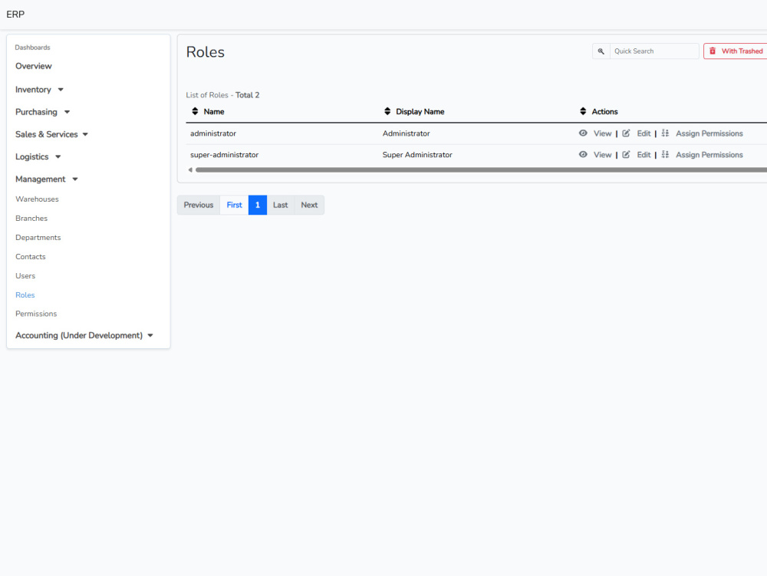Screen dimensions: 767x576
Task: Click edit pencil icon for administrator
Action: click(626, 133)
